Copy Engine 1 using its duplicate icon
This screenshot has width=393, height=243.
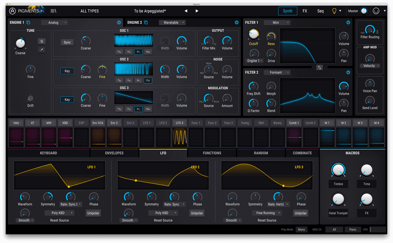pos(28,23)
